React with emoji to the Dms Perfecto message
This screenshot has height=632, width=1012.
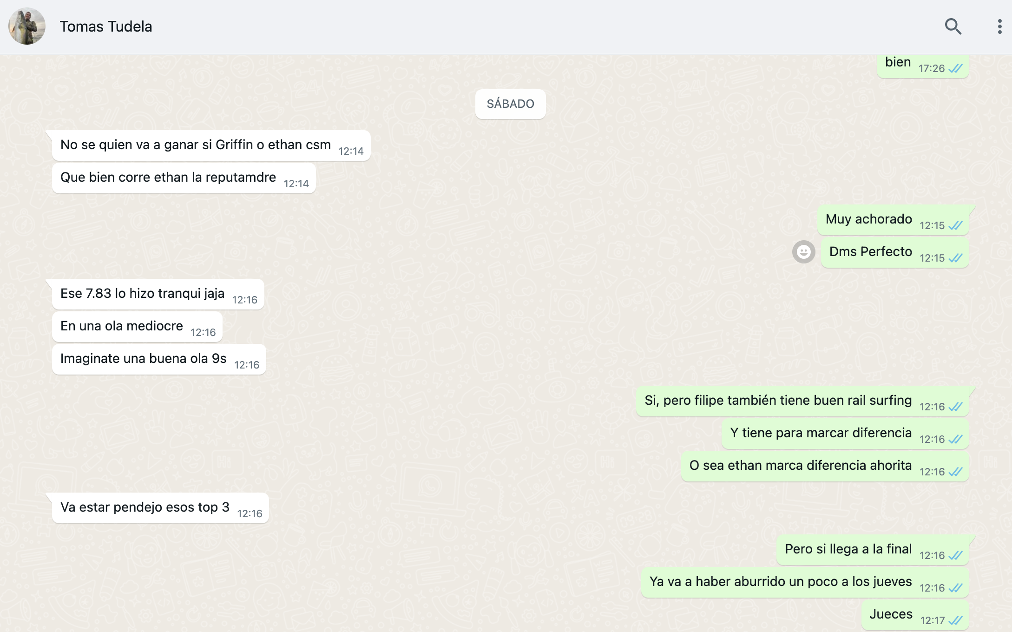click(x=804, y=252)
